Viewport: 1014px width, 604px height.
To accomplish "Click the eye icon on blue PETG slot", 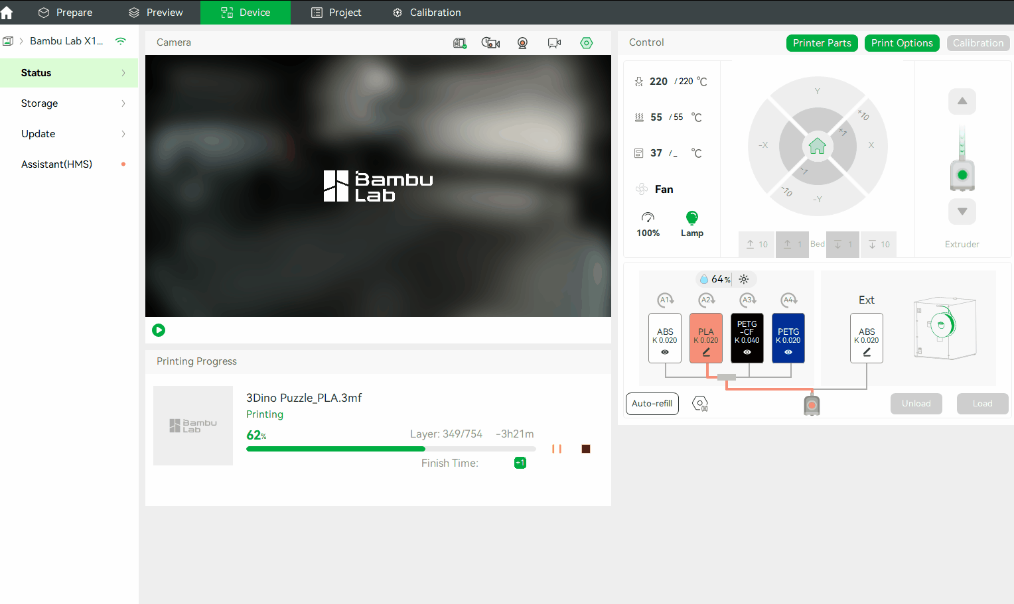I will tap(788, 352).
